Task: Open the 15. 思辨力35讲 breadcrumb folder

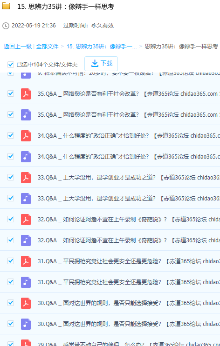Action: (x=102, y=47)
